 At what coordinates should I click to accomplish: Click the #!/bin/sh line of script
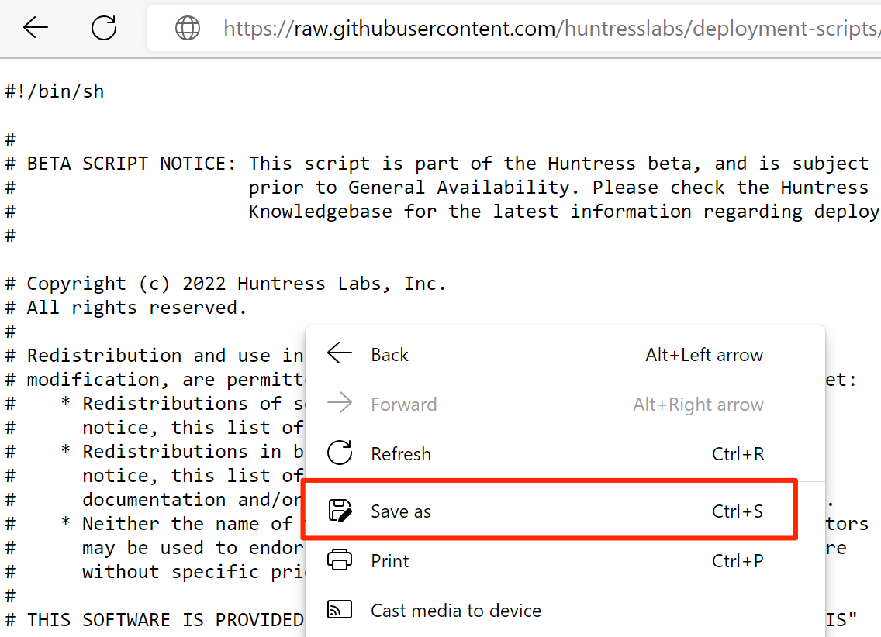[54, 91]
